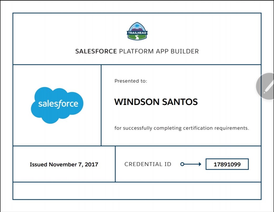Click the Trailhead badge logo
Viewport: 274px width, 212px height.
click(137, 31)
